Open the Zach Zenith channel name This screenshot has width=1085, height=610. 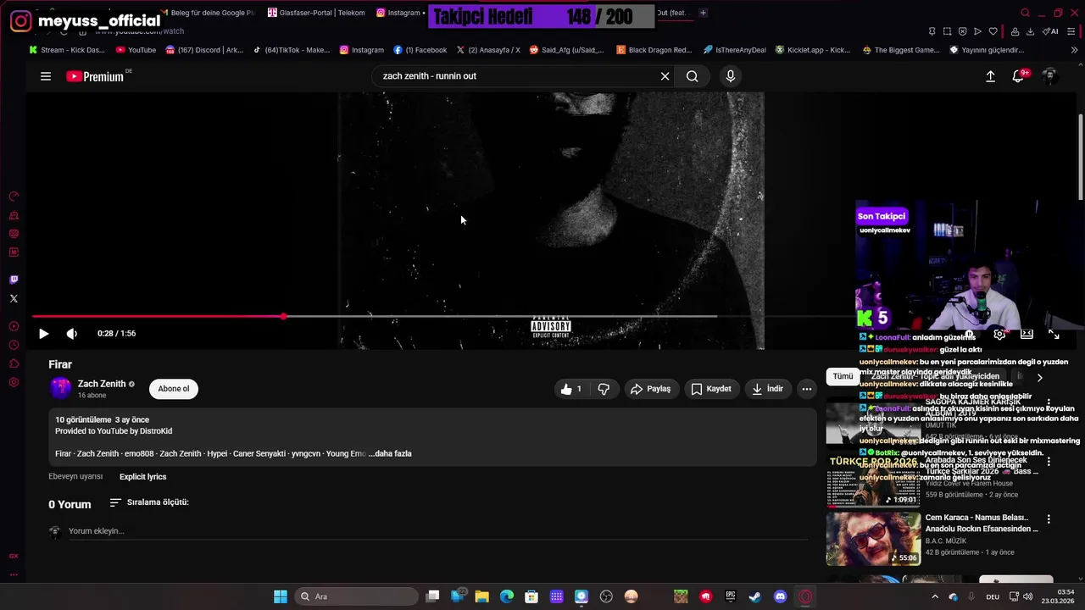pyautogui.click(x=102, y=384)
